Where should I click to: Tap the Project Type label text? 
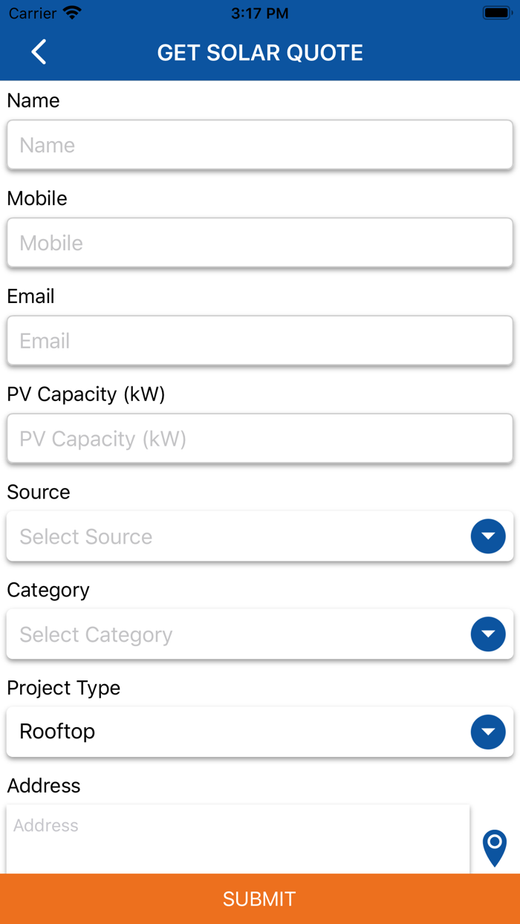[x=64, y=688]
